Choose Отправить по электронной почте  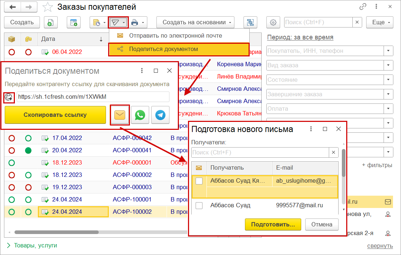179,36
